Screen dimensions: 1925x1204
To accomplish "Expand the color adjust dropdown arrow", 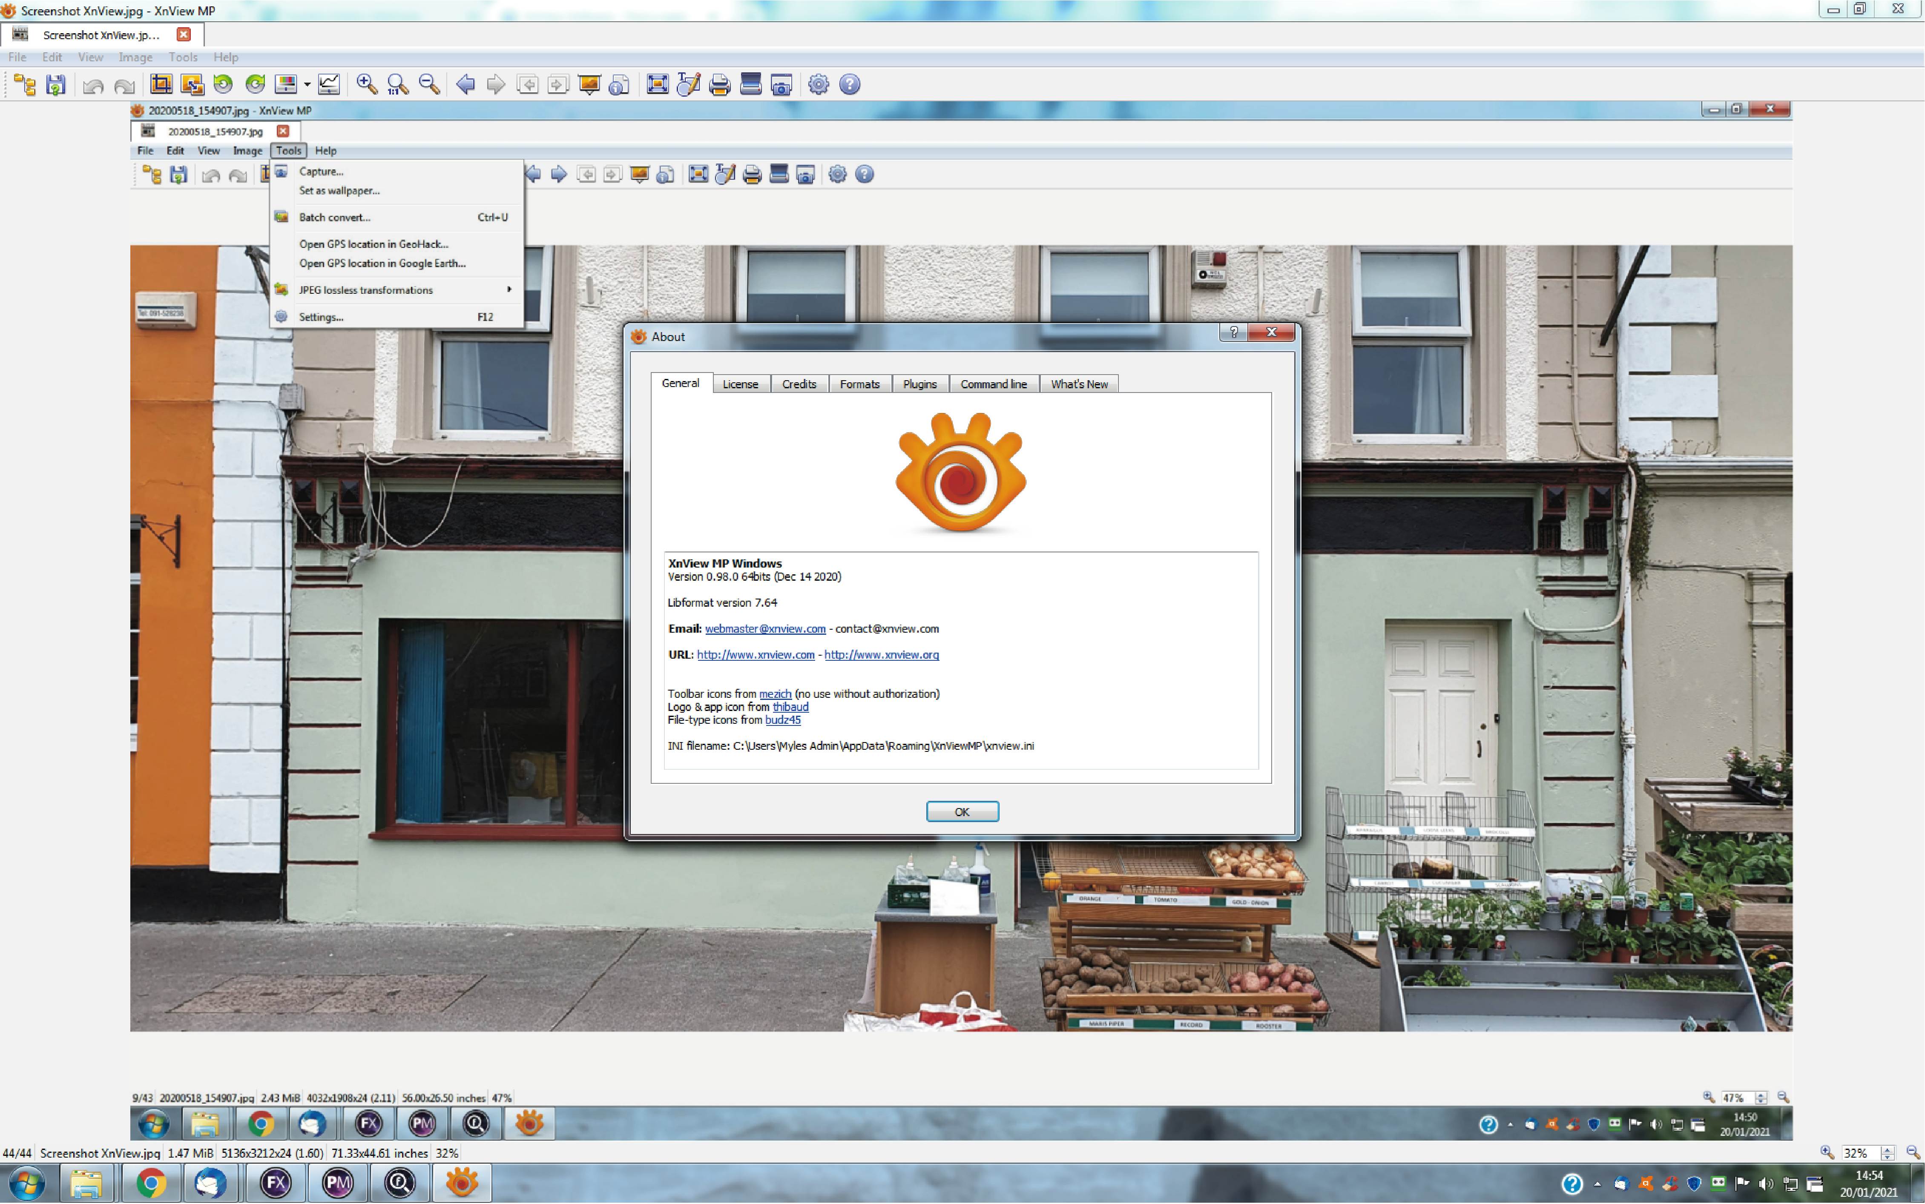I will (x=307, y=84).
